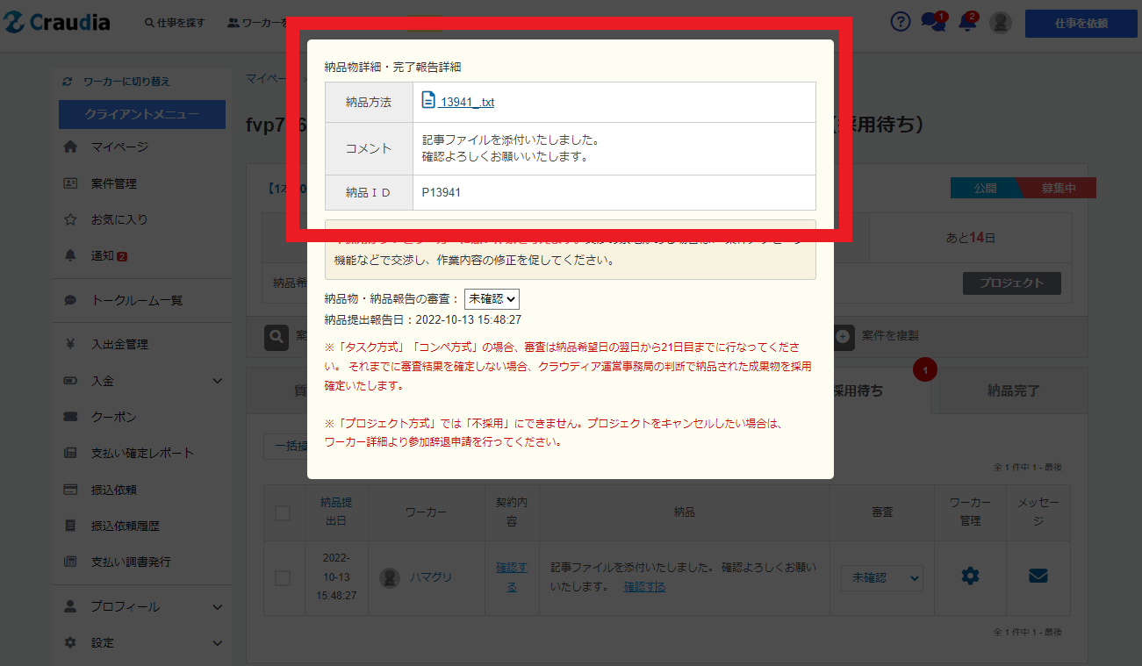Open 案件管理 in the sidebar

click(x=114, y=183)
